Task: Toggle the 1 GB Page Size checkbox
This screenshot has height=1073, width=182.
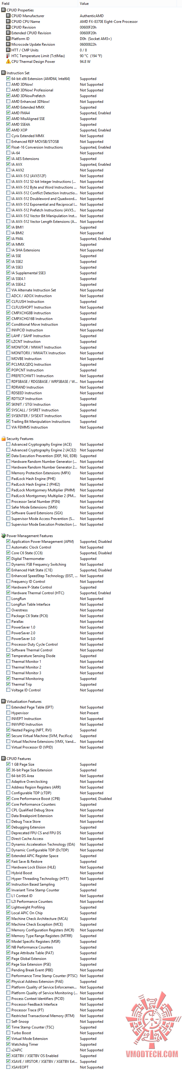Action: [x=8, y=764]
